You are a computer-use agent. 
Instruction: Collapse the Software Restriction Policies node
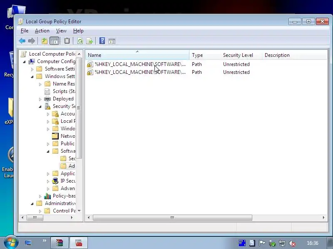pos(48,151)
